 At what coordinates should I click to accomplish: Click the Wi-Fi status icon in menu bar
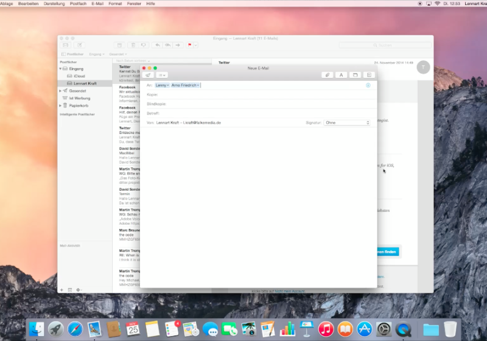pyautogui.click(x=437, y=4)
